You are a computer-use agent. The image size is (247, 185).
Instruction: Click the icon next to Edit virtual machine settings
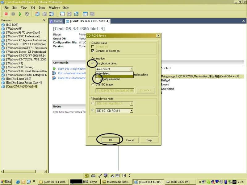pos(54,73)
